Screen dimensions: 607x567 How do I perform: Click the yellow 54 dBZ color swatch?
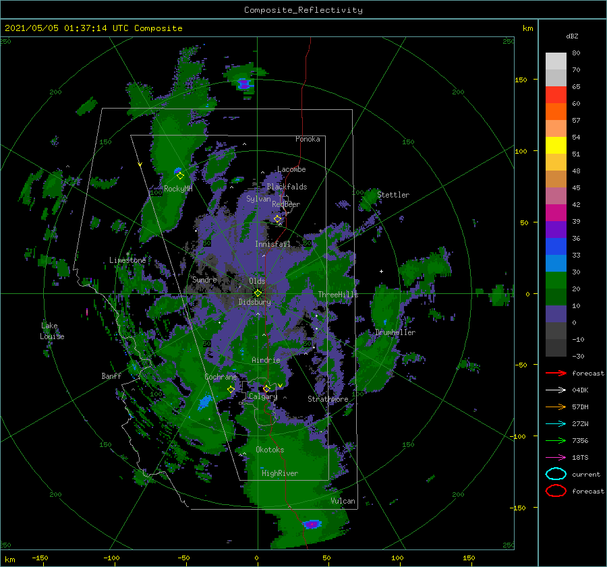tap(556, 146)
